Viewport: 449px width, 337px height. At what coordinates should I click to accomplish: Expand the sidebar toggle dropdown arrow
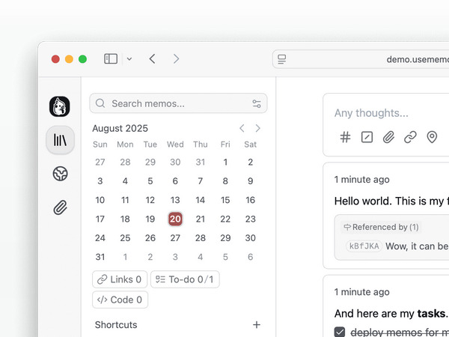pos(129,59)
